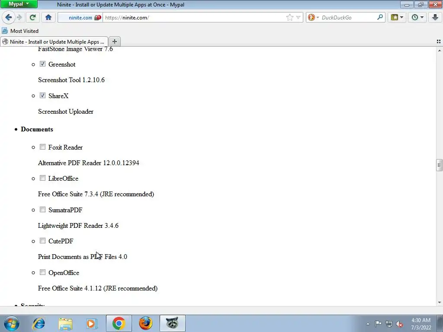The width and height of the screenshot is (443, 332).
Task: Show hidden tray icons arrow
Action: click(368, 324)
